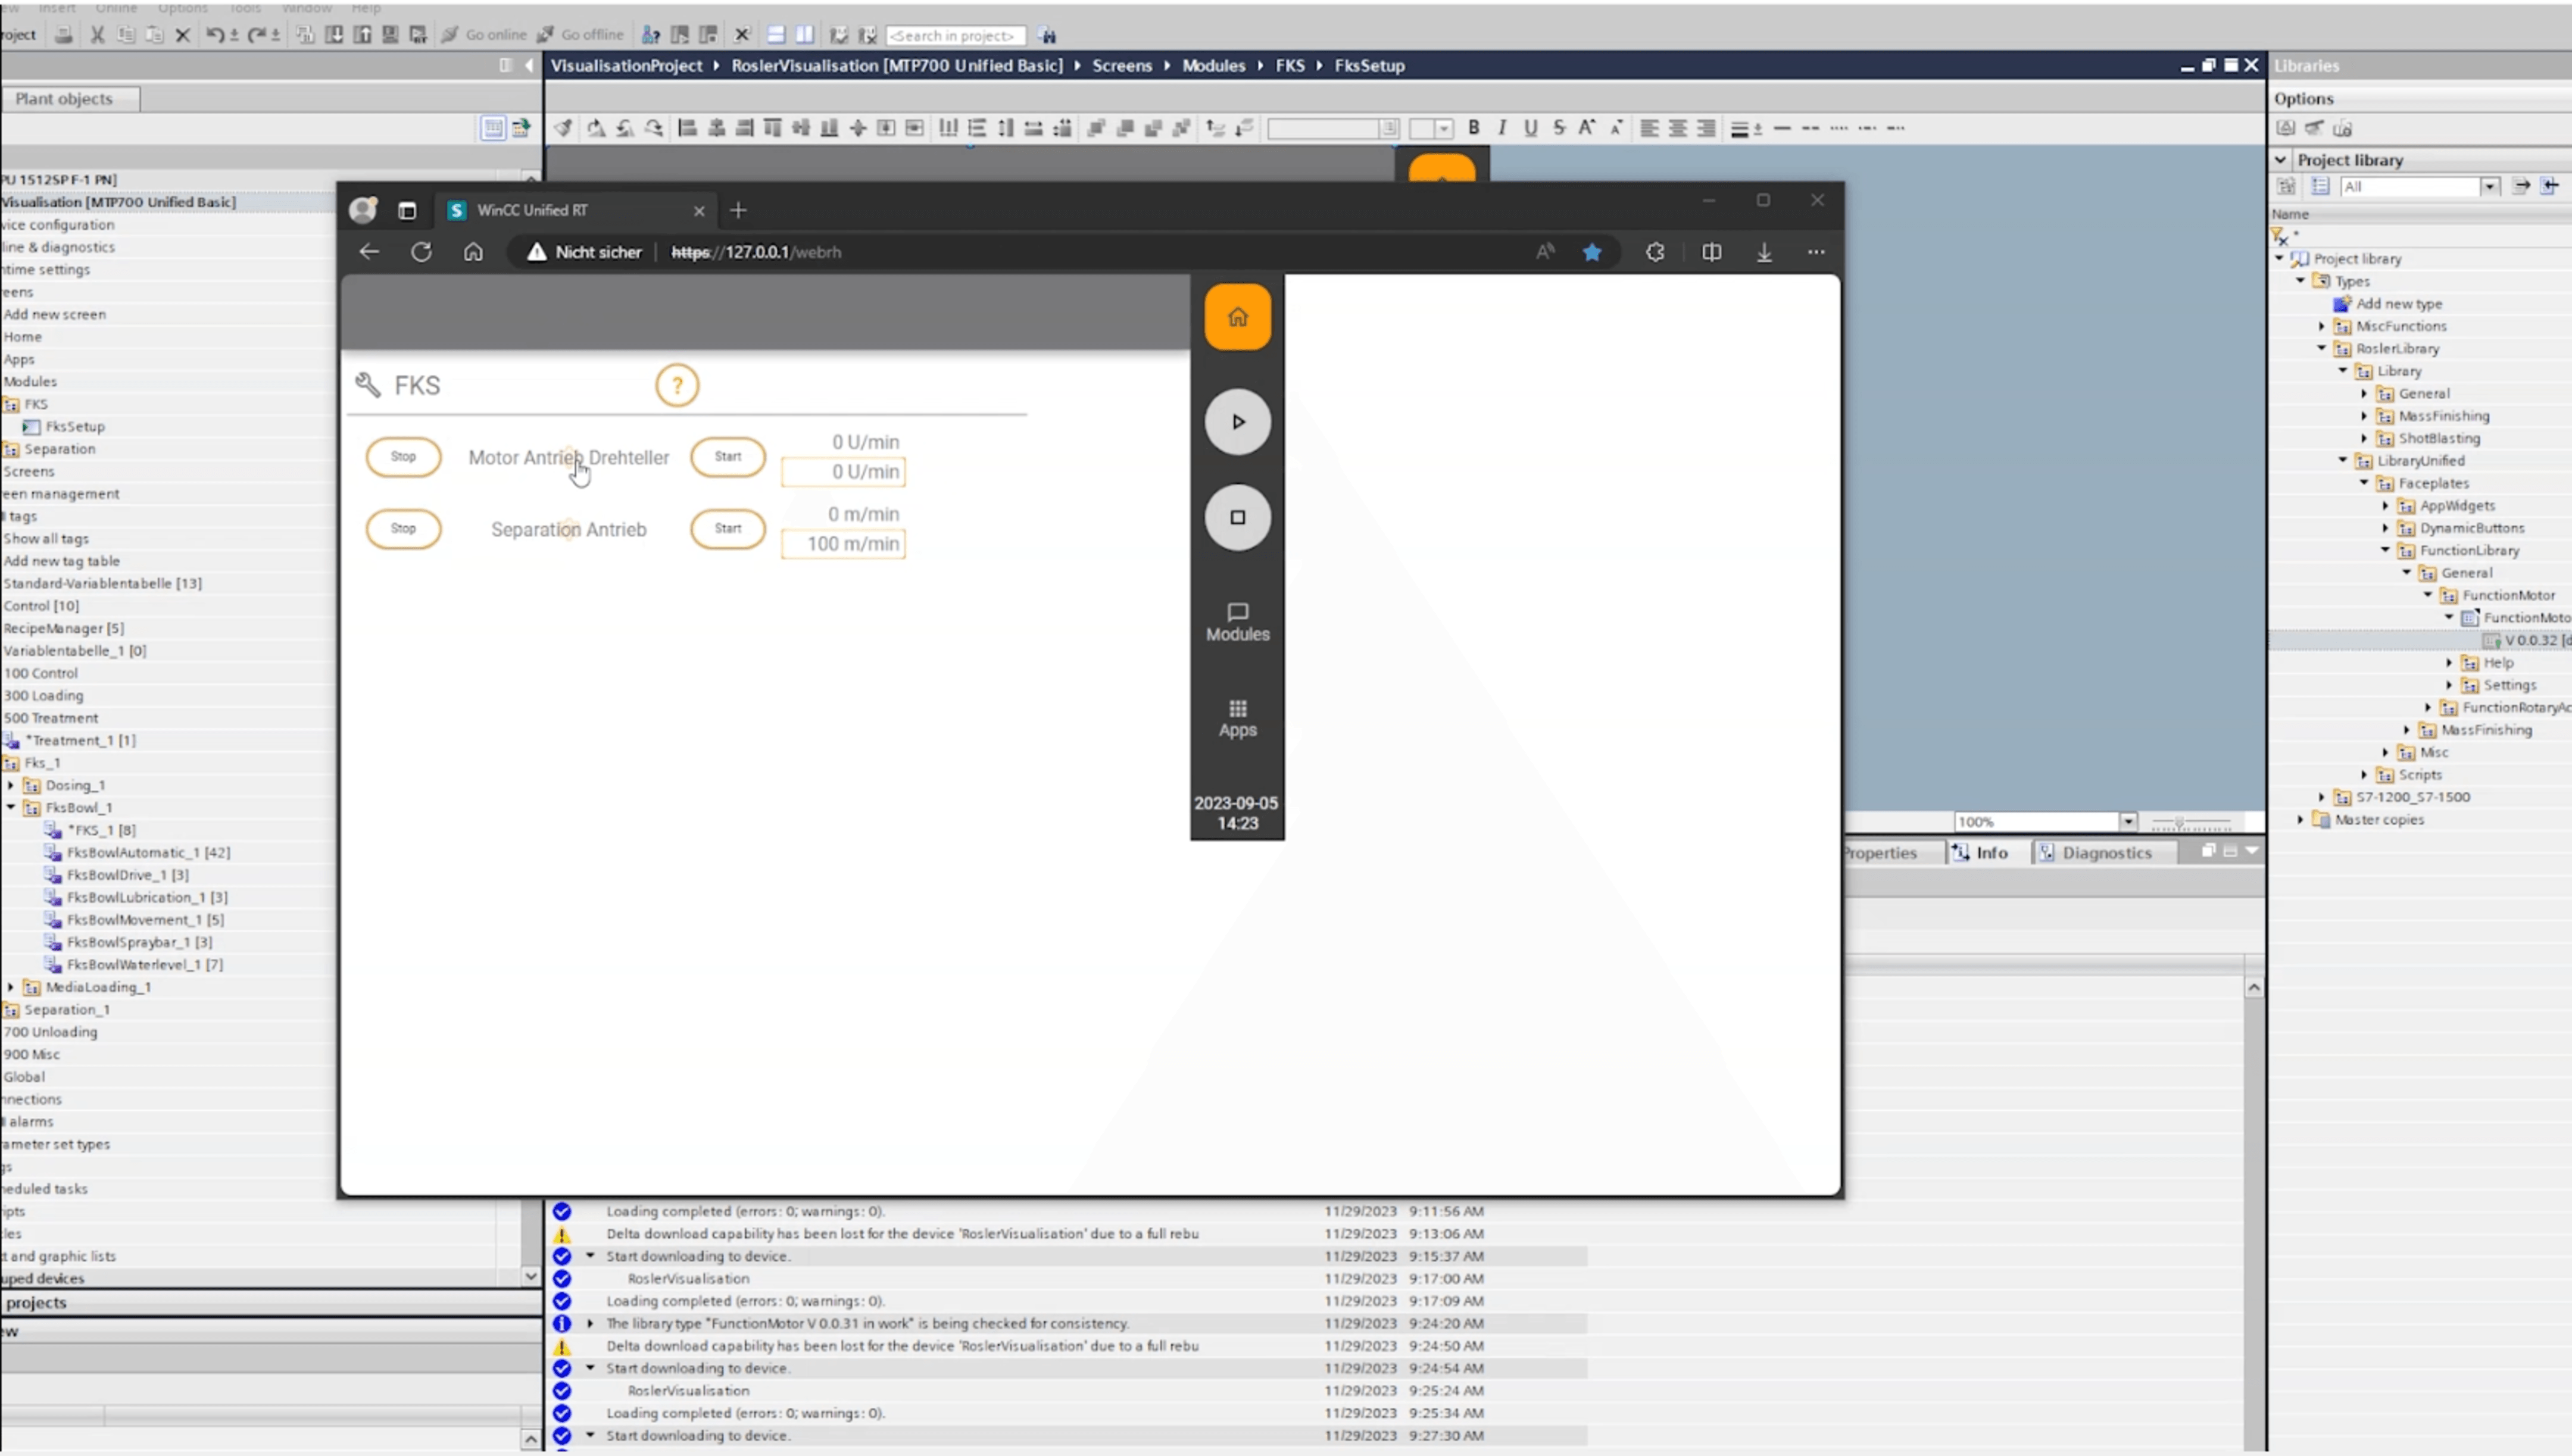Toggle italic formatting in editor toolbar
The width and height of the screenshot is (2572, 1456).
(1502, 128)
